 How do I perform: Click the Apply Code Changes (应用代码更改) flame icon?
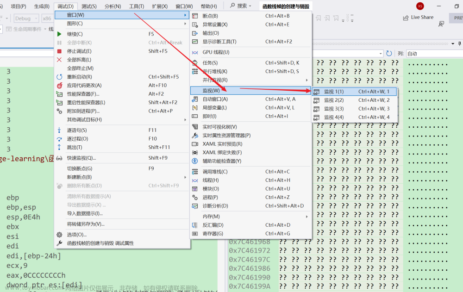(x=59, y=85)
